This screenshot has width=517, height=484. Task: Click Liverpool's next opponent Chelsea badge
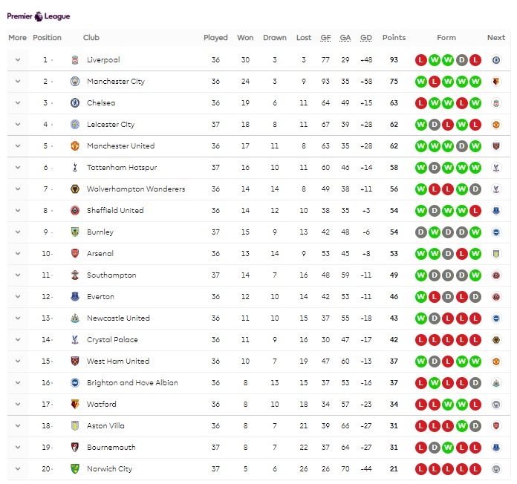[496, 60]
